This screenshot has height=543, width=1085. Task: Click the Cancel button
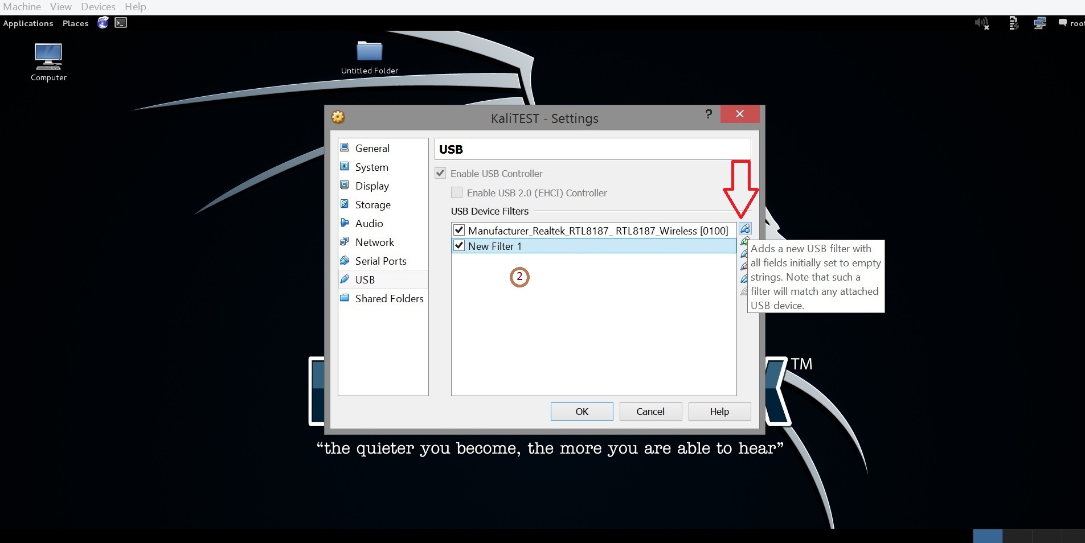(x=650, y=412)
